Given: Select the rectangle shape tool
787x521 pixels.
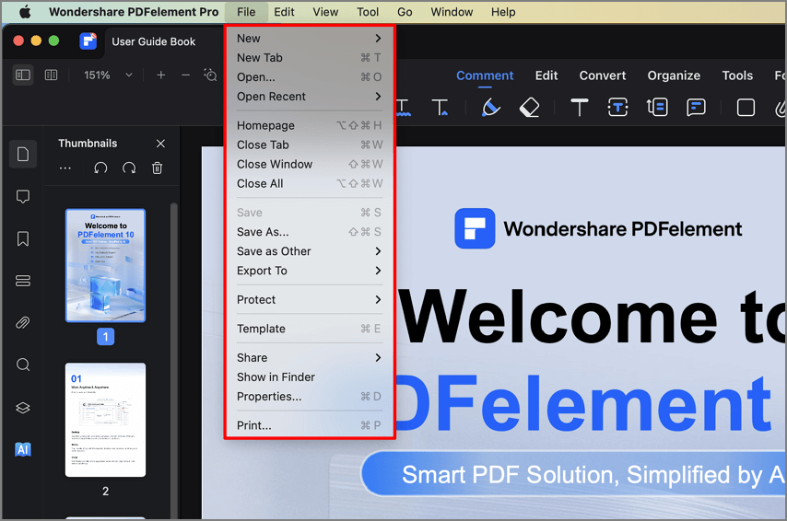Looking at the screenshot, I should coord(746,108).
